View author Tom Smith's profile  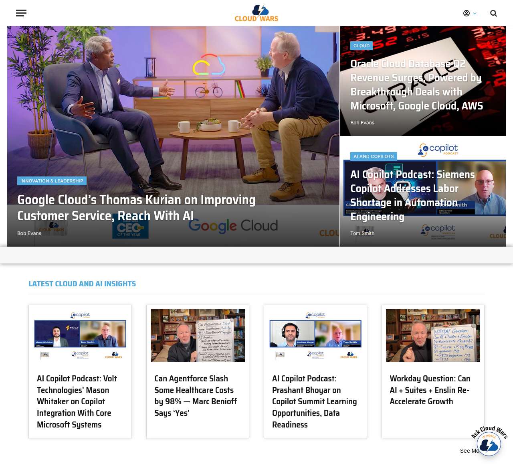(362, 233)
